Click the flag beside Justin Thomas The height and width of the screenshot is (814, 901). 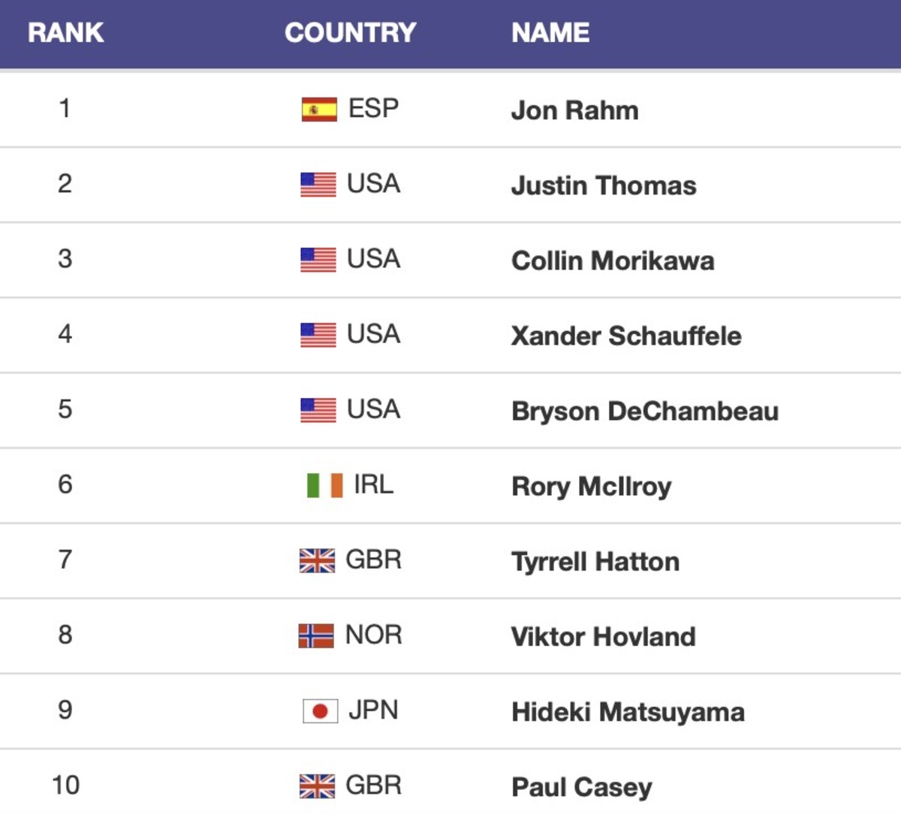[x=318, y=185]
